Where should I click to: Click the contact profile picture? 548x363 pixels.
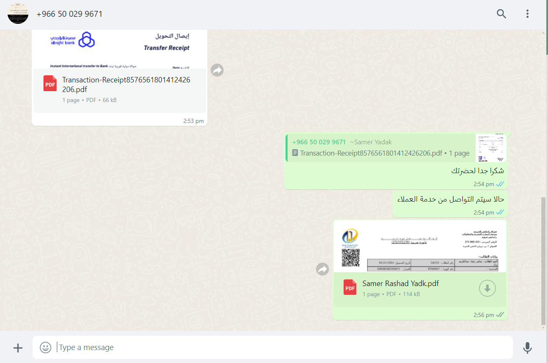[18, 13]
